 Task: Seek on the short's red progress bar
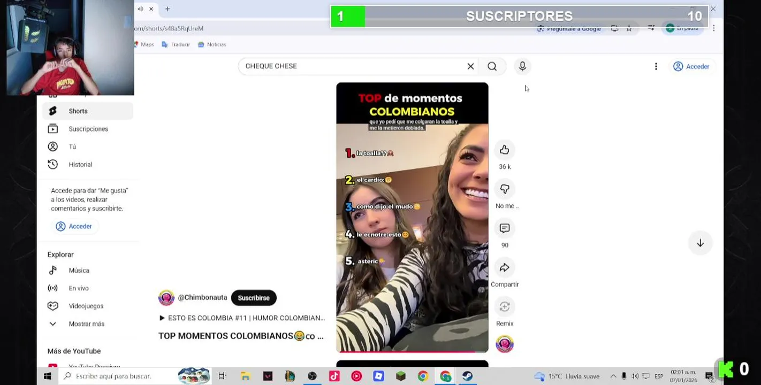[x=412, y=351]
